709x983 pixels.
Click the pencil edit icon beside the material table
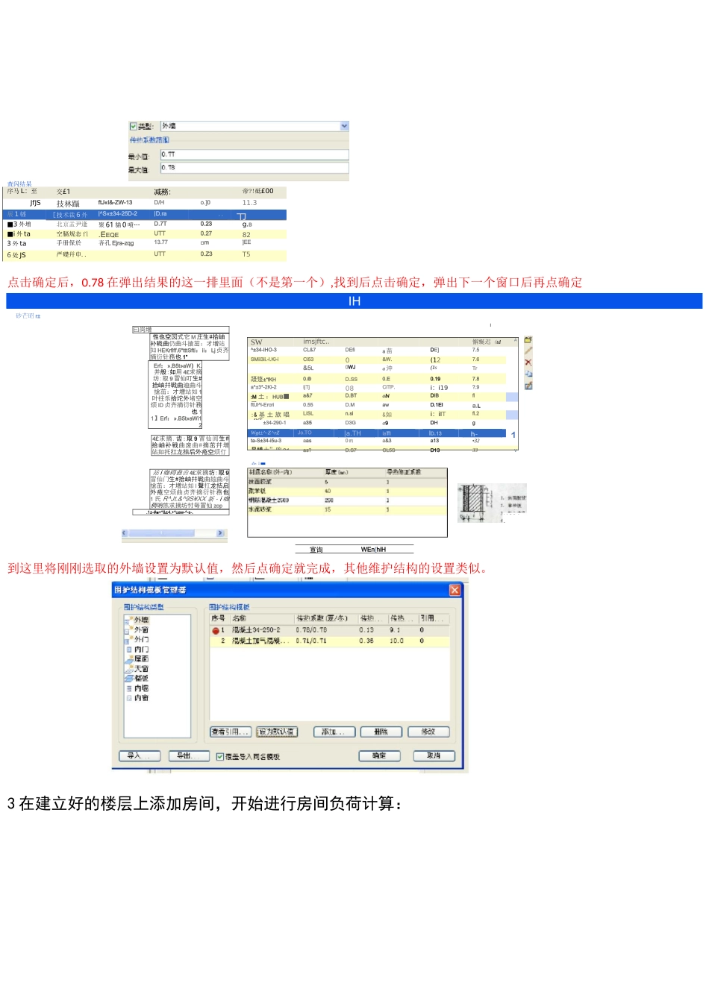tap(528, 351)
